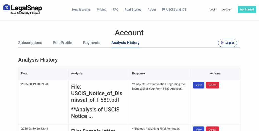Select the Analysis History tab
Viewport: 259px width, 131px height.
pyautogui.click(x=125, y=43)
